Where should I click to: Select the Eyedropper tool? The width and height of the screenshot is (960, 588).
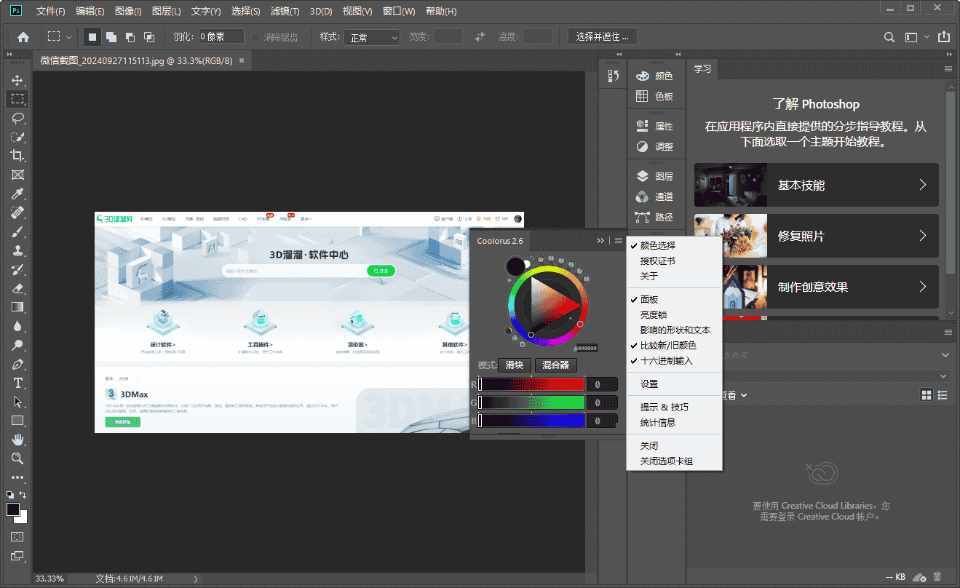click(x=17, y=194)
